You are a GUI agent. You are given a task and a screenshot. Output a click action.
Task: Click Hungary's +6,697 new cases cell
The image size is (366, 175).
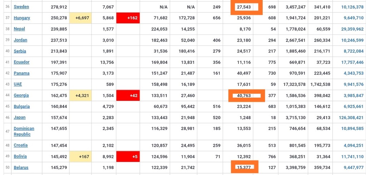[x=80, y=18]
